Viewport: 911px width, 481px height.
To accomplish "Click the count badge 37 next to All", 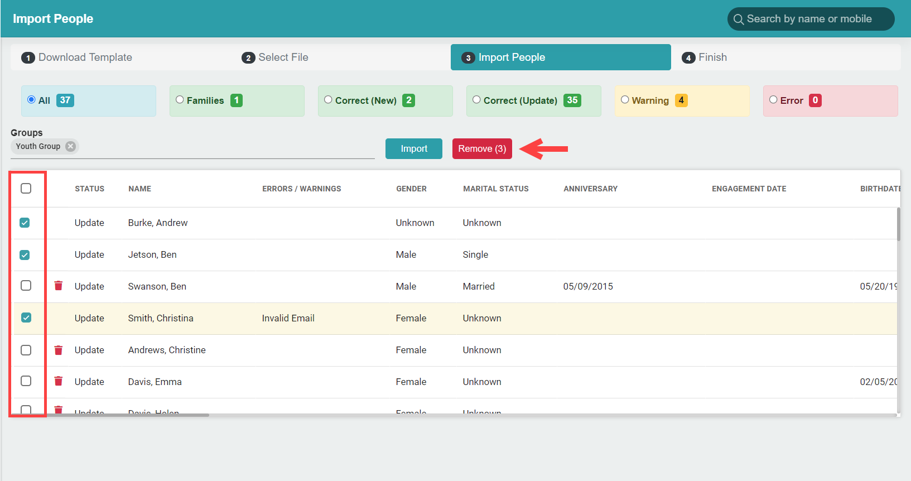I will 65,100.
